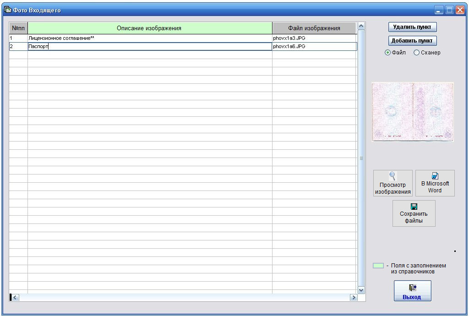Screen dimensions: 469x316
Task: Click the green legend color swatch
Action: 378,266
